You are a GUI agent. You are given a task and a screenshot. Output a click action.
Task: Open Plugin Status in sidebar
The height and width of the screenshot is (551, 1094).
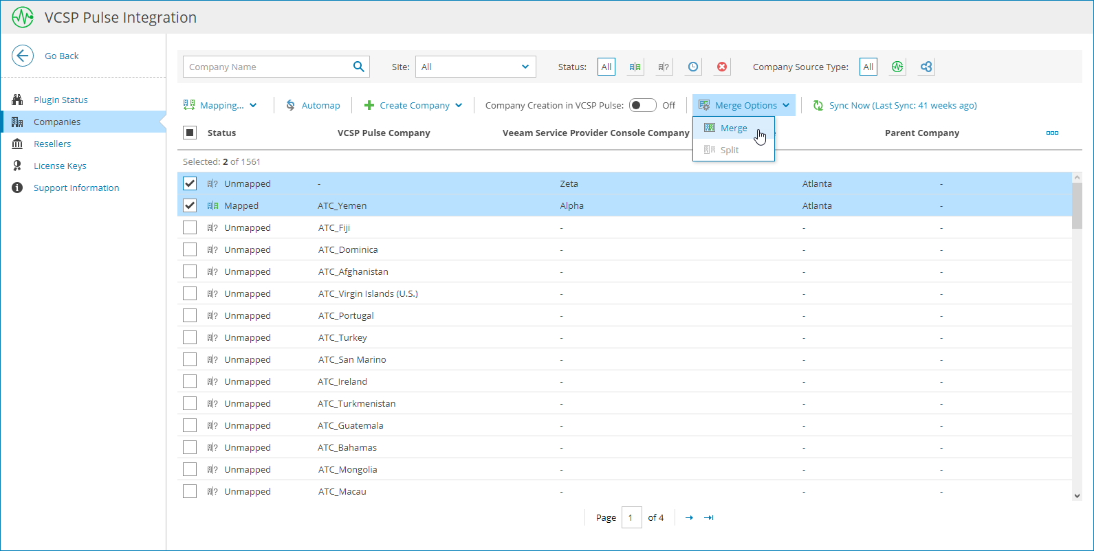tap(61, 100)
